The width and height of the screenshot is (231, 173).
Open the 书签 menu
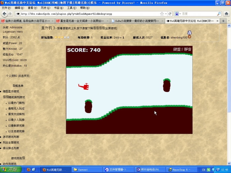59,8
